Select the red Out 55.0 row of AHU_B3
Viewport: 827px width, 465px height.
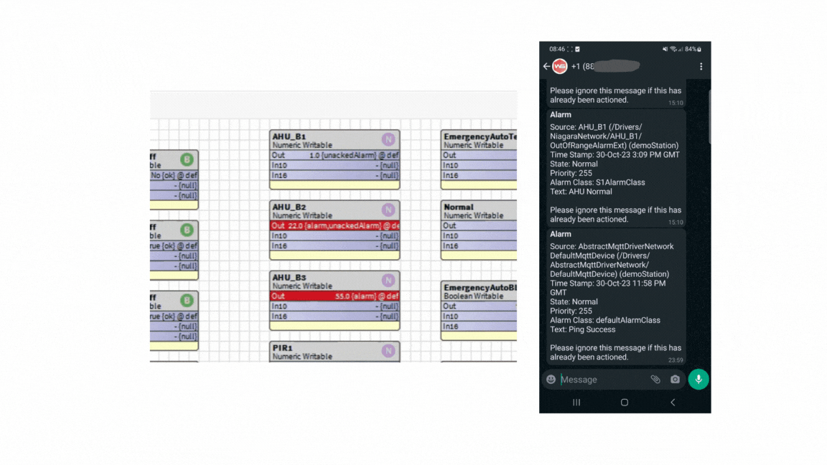coord(335,296)
